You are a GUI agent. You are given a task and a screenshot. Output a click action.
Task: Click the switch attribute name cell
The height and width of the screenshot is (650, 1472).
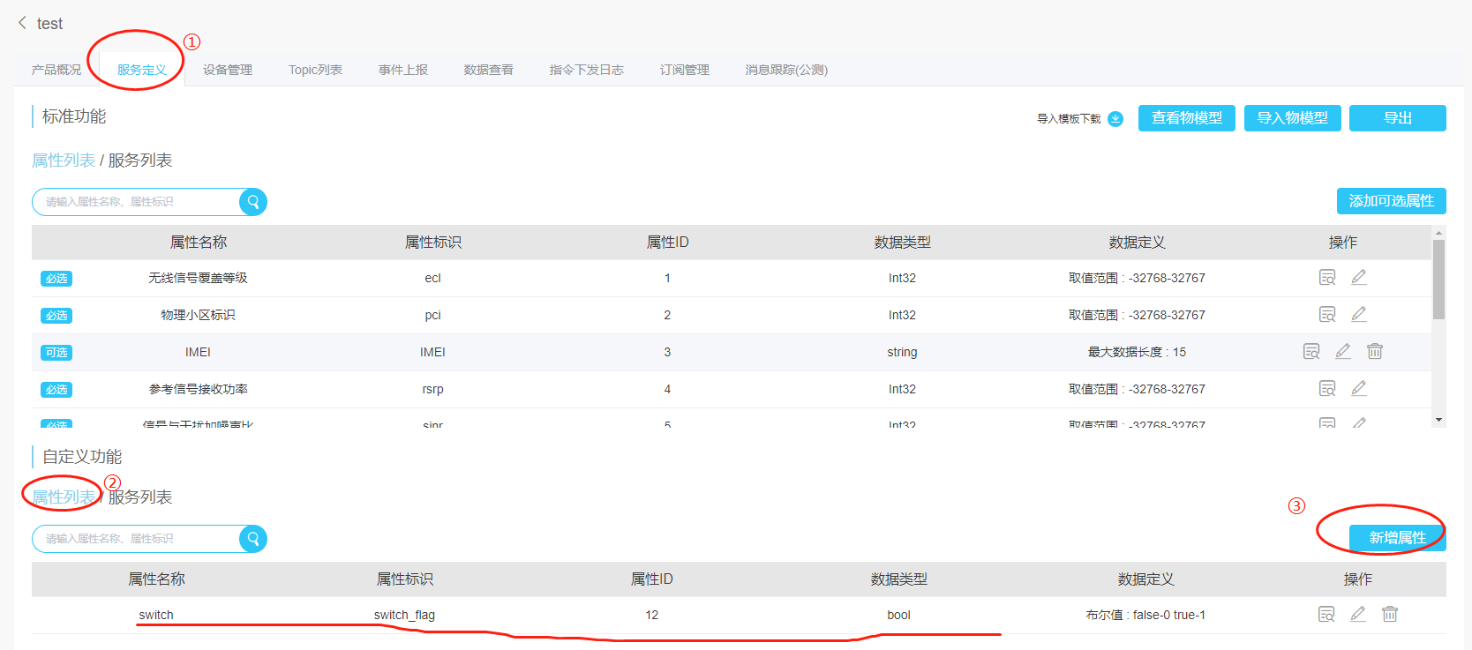pos(156,615)
